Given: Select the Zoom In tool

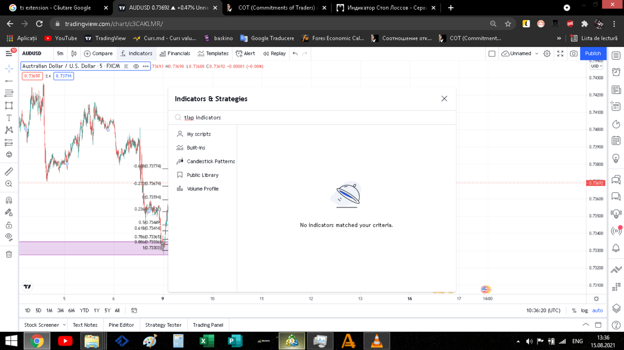Looking at the screenshot, I should [9, 184].
